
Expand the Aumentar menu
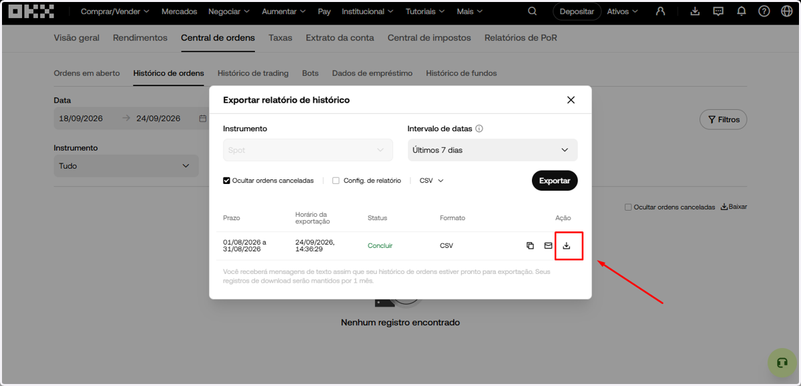(x=284, y=11)
